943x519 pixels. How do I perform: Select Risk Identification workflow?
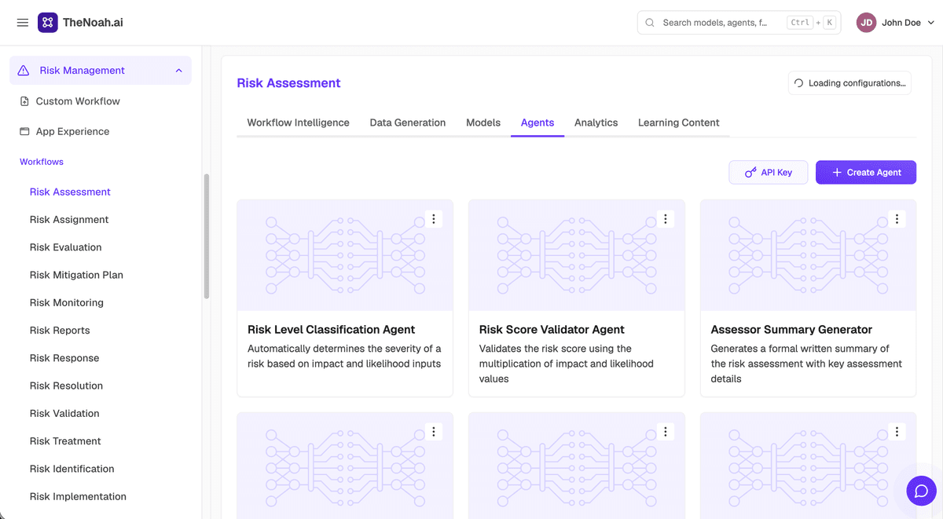pyautogui.click(x=72, y=469)
